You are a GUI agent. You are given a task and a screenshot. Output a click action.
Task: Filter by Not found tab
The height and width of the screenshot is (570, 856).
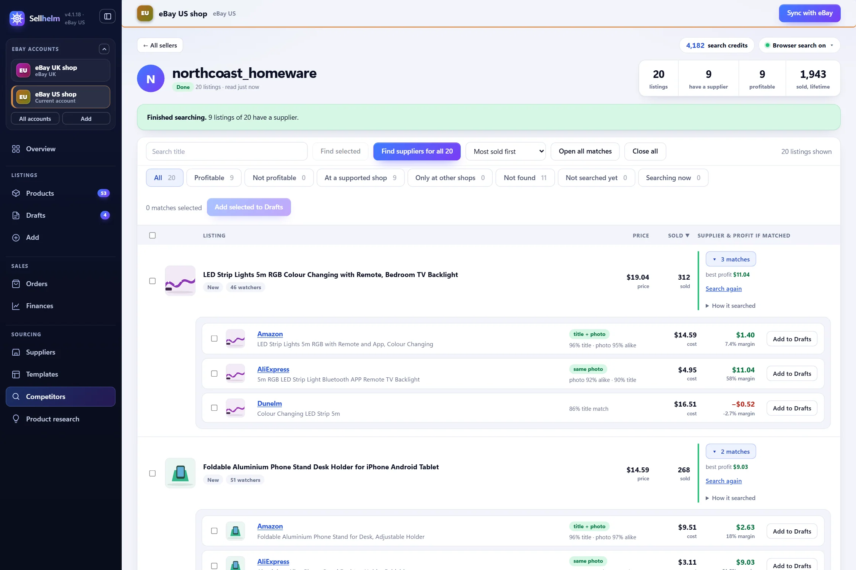pyautogui.click(x=525, y=178)
